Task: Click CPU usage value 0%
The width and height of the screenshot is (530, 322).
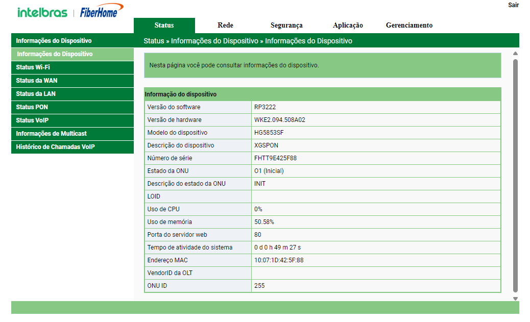Action: [x=258, y=209]
